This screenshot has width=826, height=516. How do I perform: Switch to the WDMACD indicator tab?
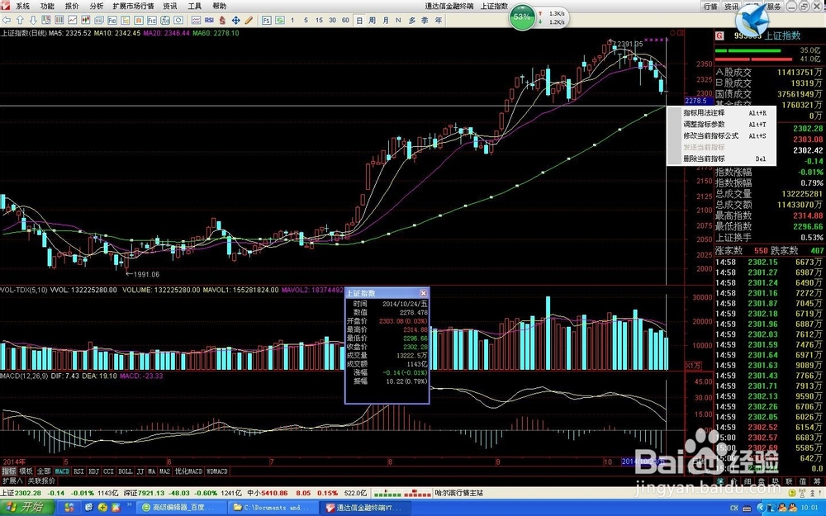coord(217,471)
